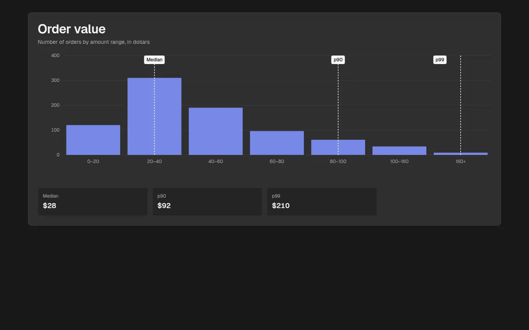This screenshot has height=330, width=529.
Task: Click the "$28" median value
Action: pos(49,206)
